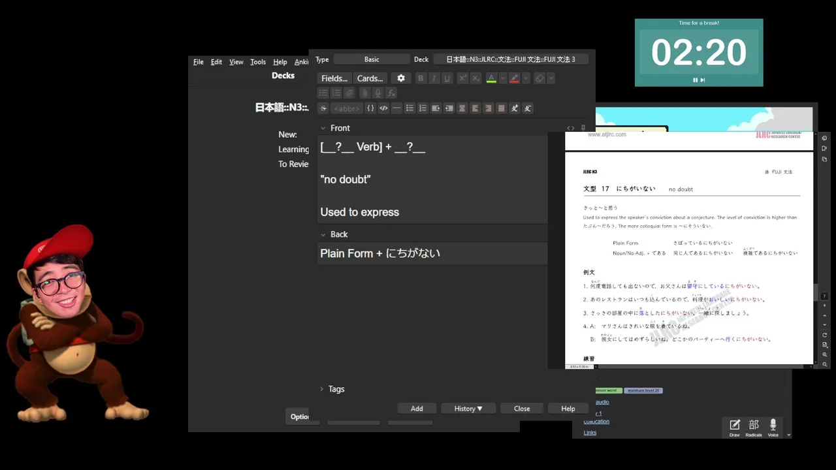
Task: Open the View menu in Anki
Action: [x=236, y=62]
